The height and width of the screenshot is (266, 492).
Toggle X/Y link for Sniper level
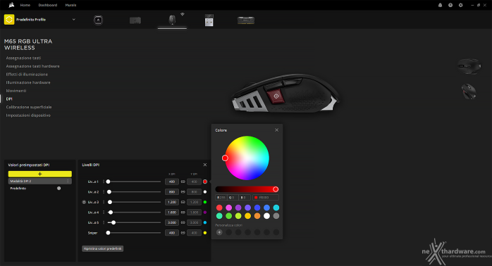pos(183,233)
